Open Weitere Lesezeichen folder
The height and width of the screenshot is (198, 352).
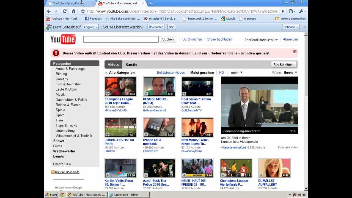[x=290, y=19]
